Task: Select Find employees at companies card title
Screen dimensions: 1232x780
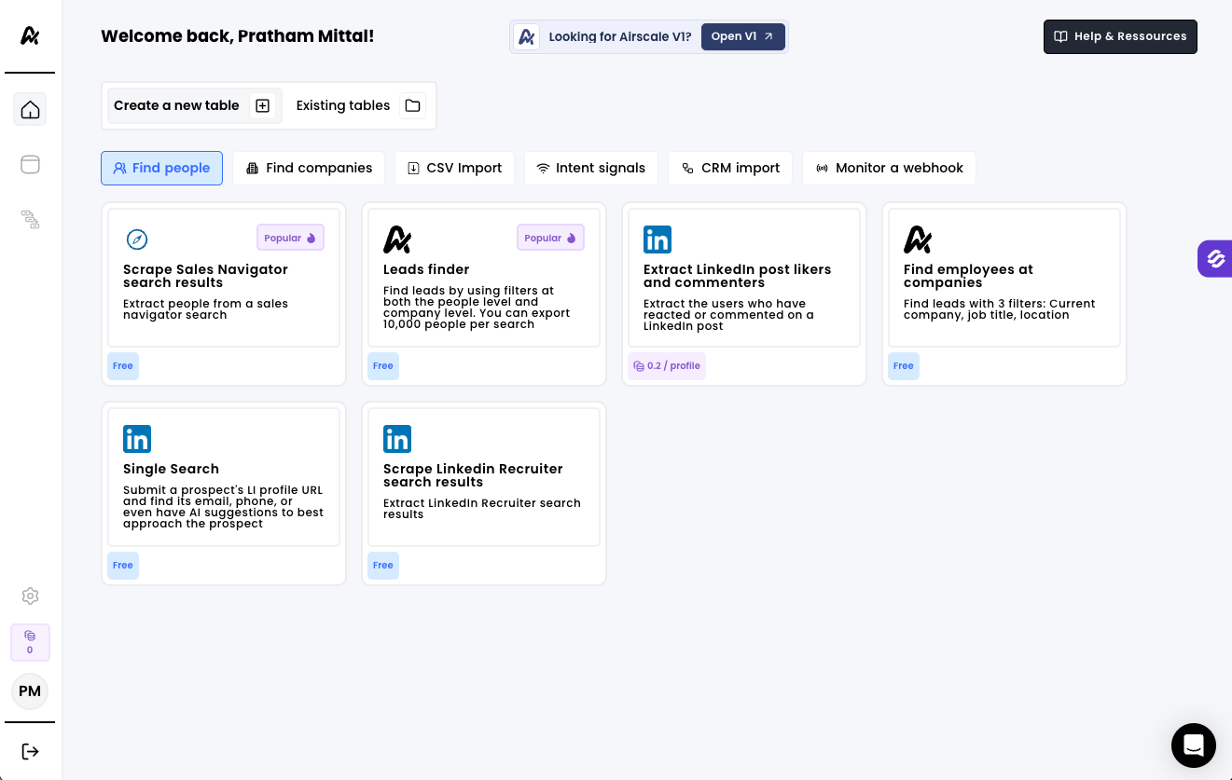Action: (968, 277)
